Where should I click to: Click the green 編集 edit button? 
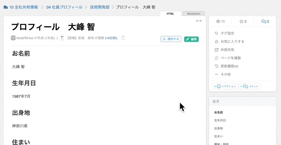tap(191, 39)
